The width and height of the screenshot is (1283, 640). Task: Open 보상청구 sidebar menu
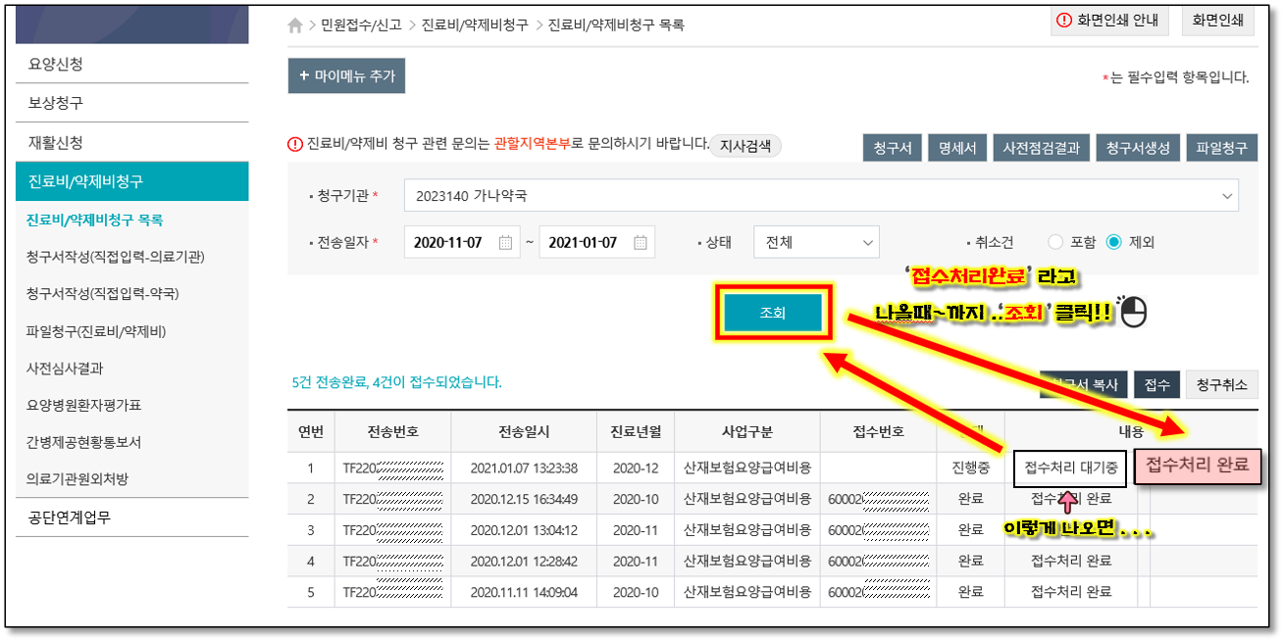coord(131,103)
